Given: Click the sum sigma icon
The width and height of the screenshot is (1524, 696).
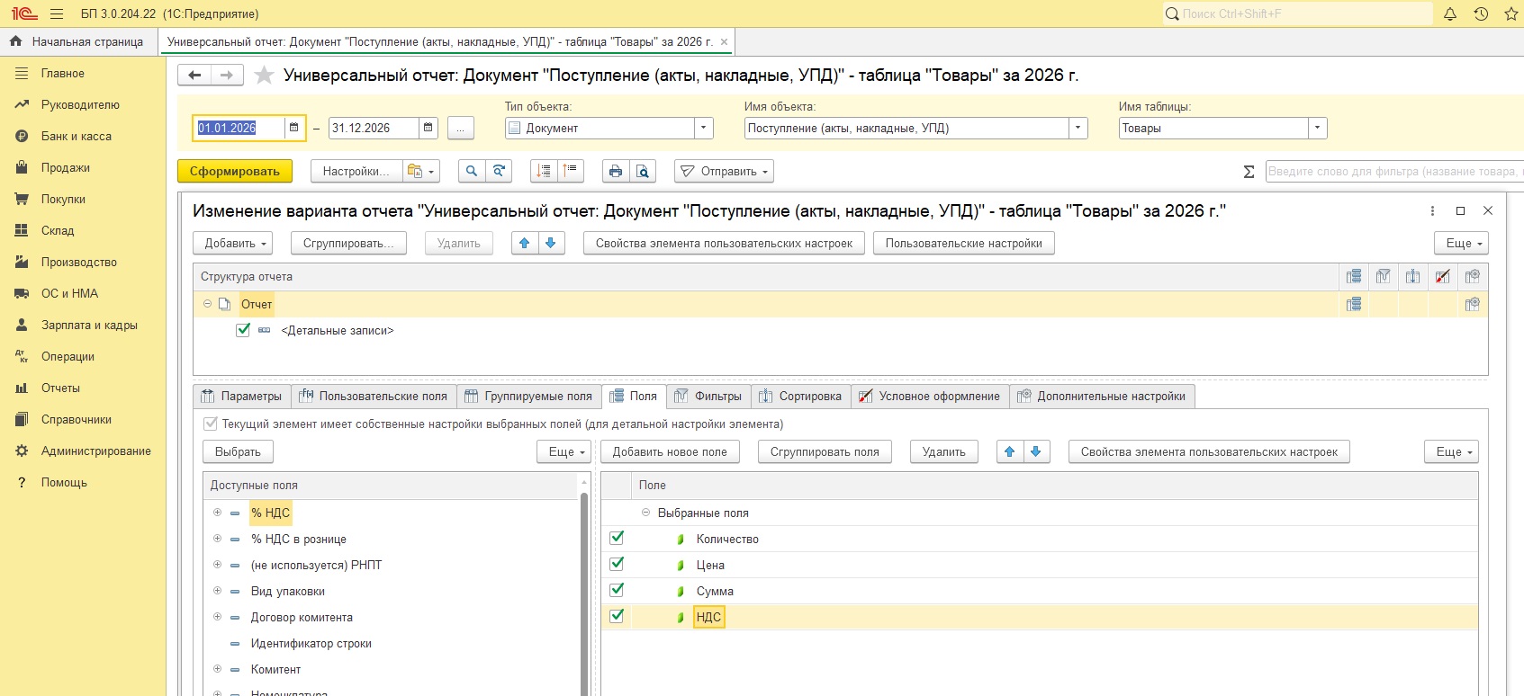Looking at the screenshot, I should (x=1249, y=172).
